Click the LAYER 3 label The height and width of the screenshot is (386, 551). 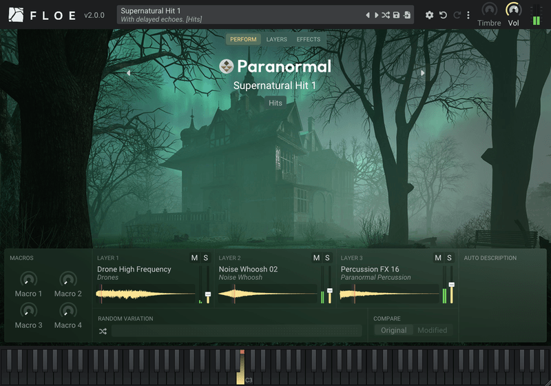point(351,258)
